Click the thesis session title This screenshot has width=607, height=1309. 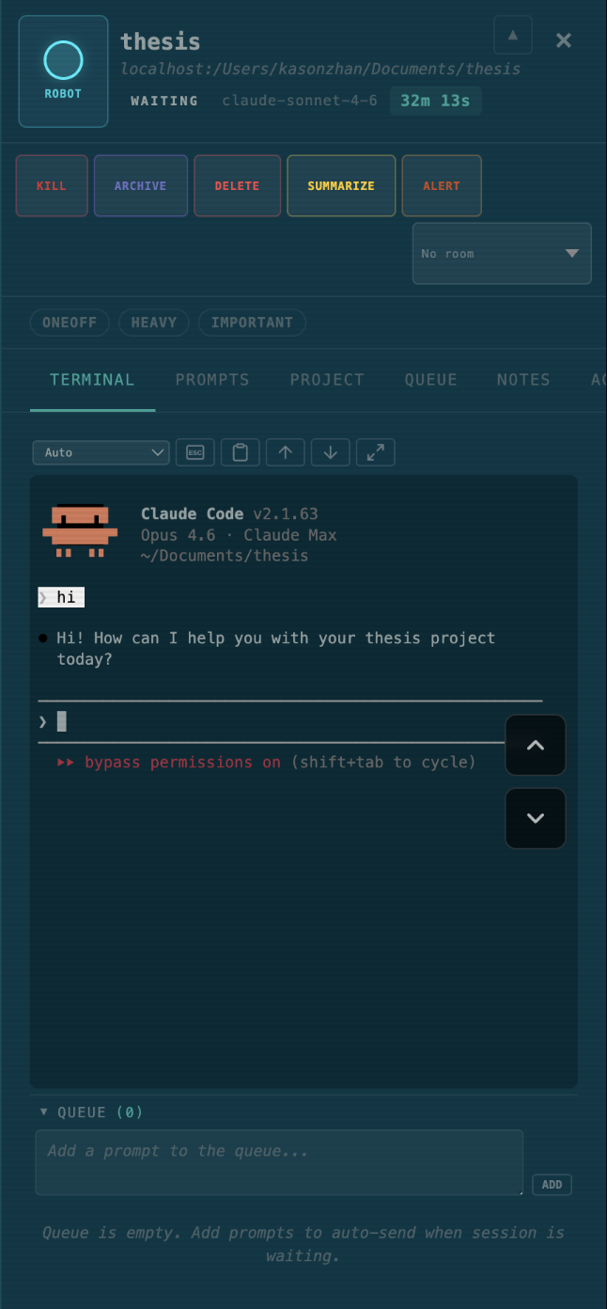pos(161,41)
